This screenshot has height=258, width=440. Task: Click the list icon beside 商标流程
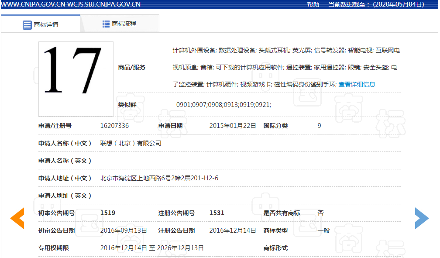(106, 24)
